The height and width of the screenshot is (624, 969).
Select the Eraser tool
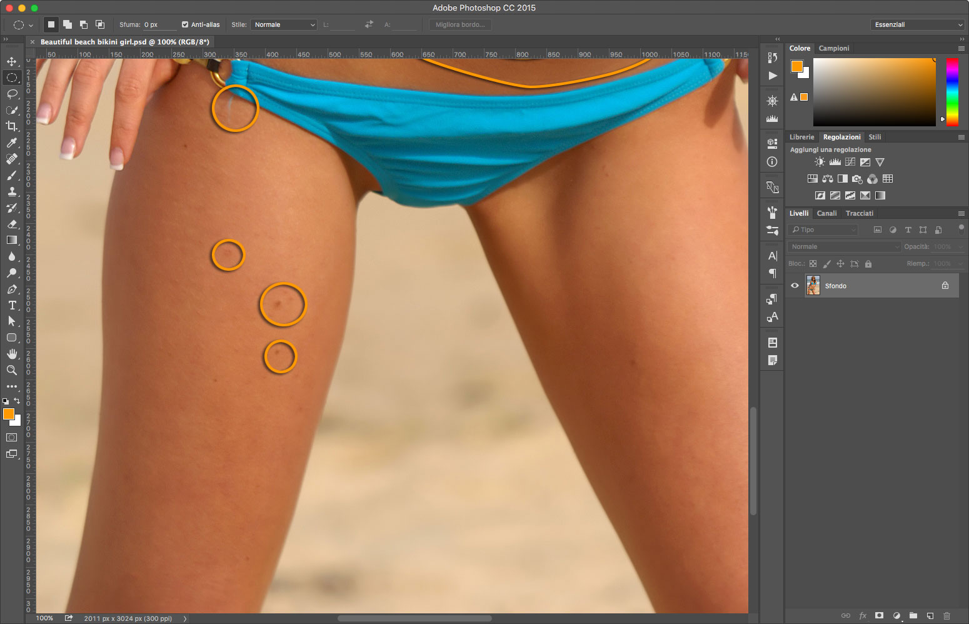pos(12,224)
